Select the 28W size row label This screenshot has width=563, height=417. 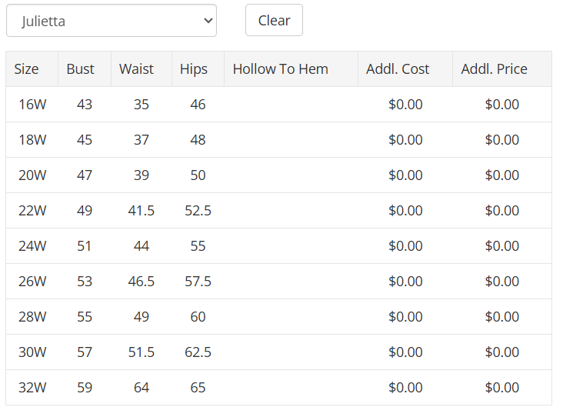[x=32, y=317]
